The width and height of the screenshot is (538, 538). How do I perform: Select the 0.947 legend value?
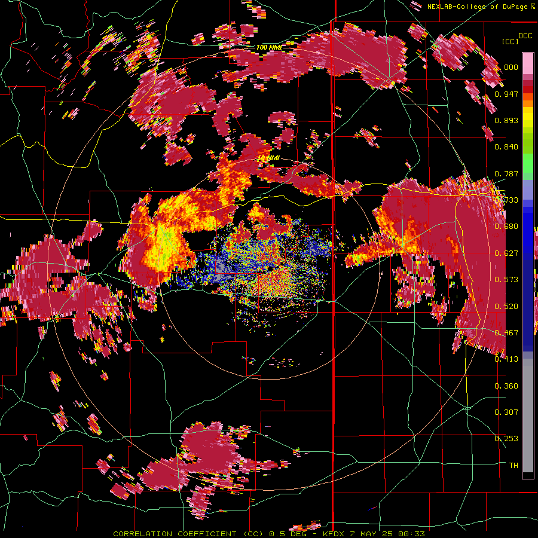[x=506, y=94]
